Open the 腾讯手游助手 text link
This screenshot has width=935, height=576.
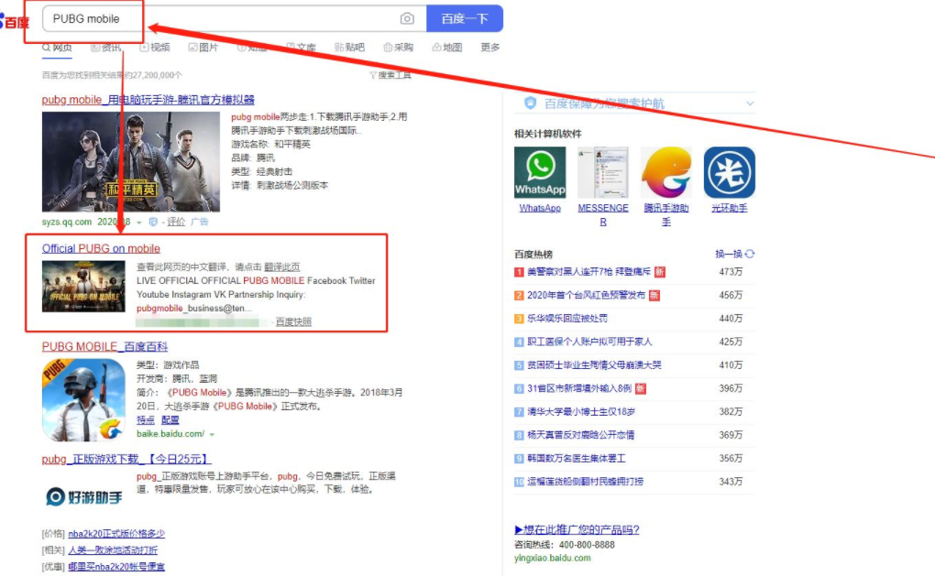[666, 214]
